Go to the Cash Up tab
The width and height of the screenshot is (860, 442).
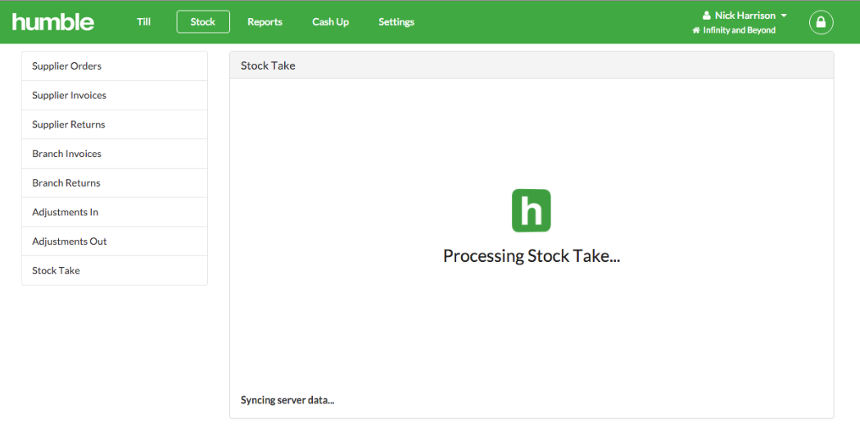coord(331,22)
